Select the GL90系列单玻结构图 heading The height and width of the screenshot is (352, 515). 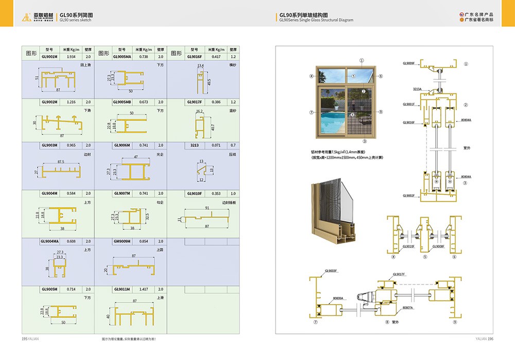coord(303,15)
